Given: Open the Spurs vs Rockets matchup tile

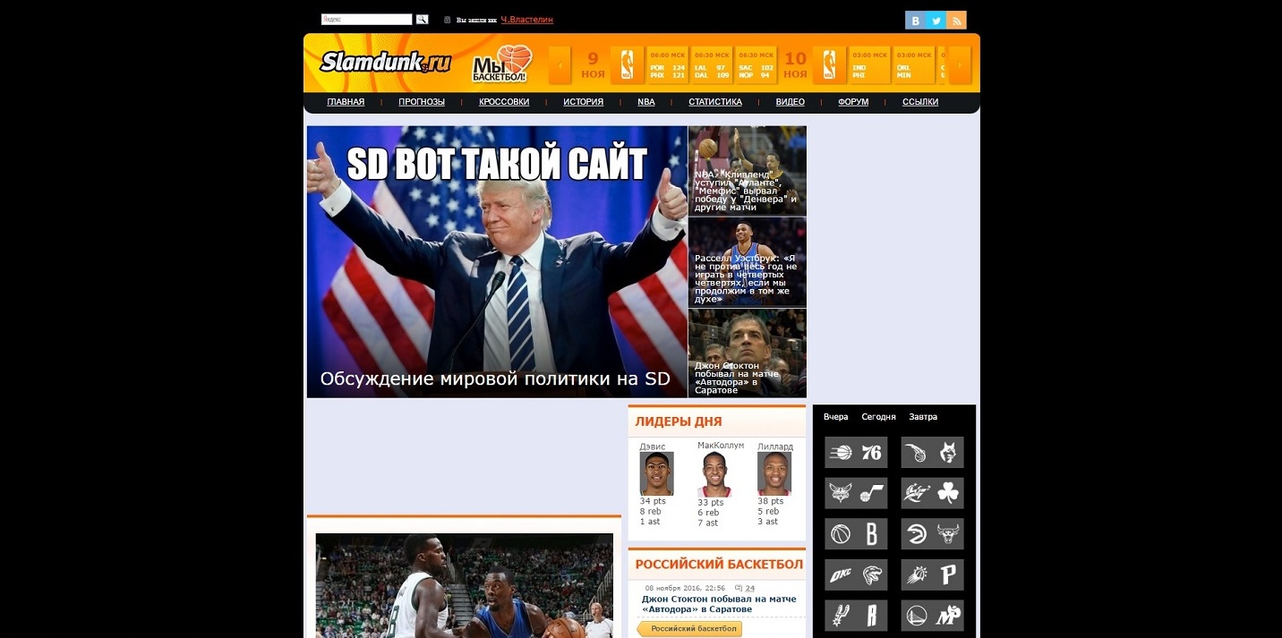Looking at the screenshot, I should point(856,616).
